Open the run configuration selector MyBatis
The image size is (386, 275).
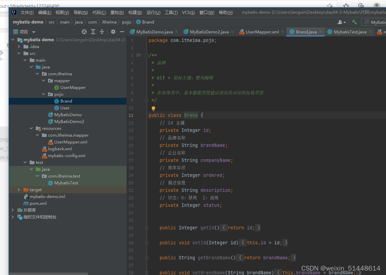(374, 22)
